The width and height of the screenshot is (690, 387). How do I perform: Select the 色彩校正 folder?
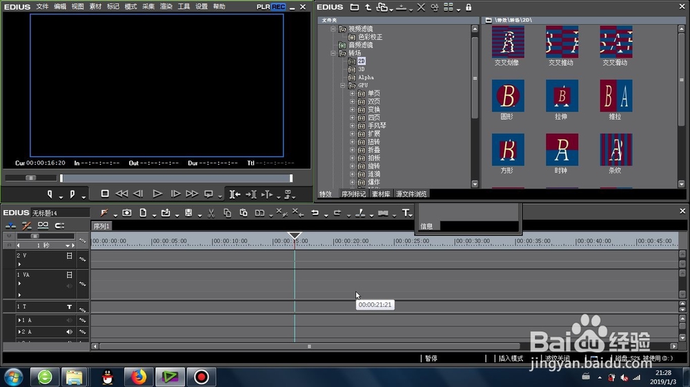[370, 37]
